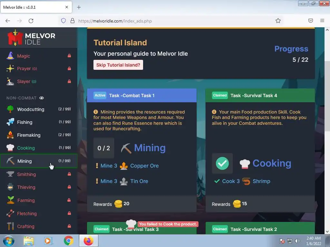The image size is (330, 247).
Task: Open File Explorer from the taskbar
Action: tap(29, 241)
